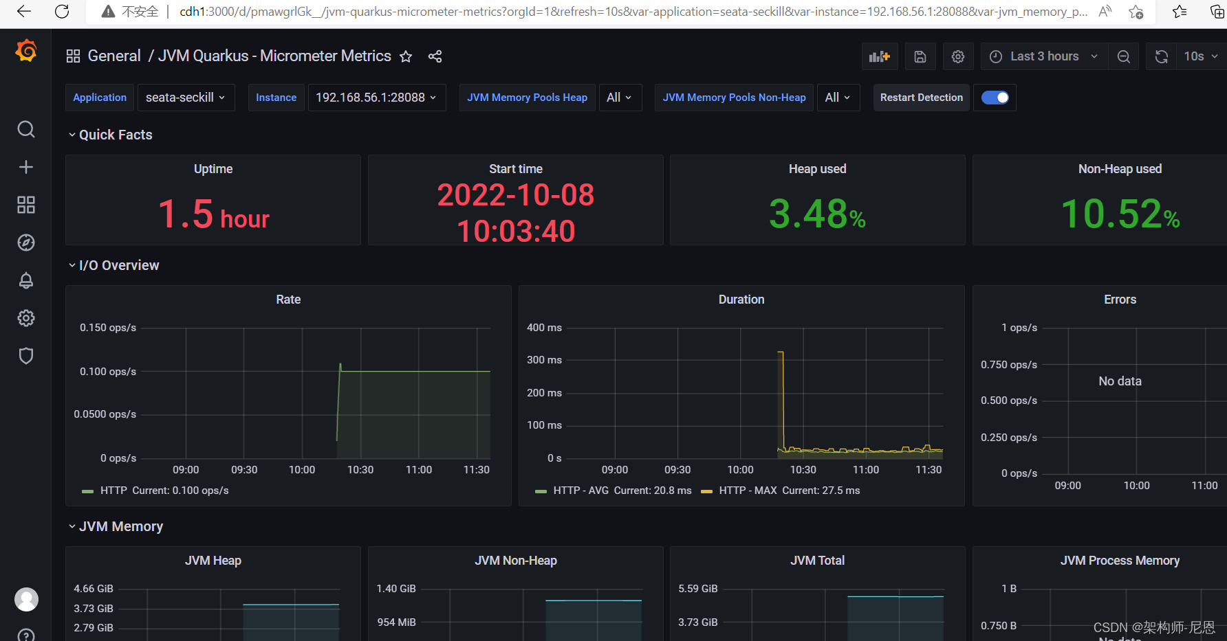1227x641 pixels.
Task: Open the Explore compass icon
Action: pos(26,243)
